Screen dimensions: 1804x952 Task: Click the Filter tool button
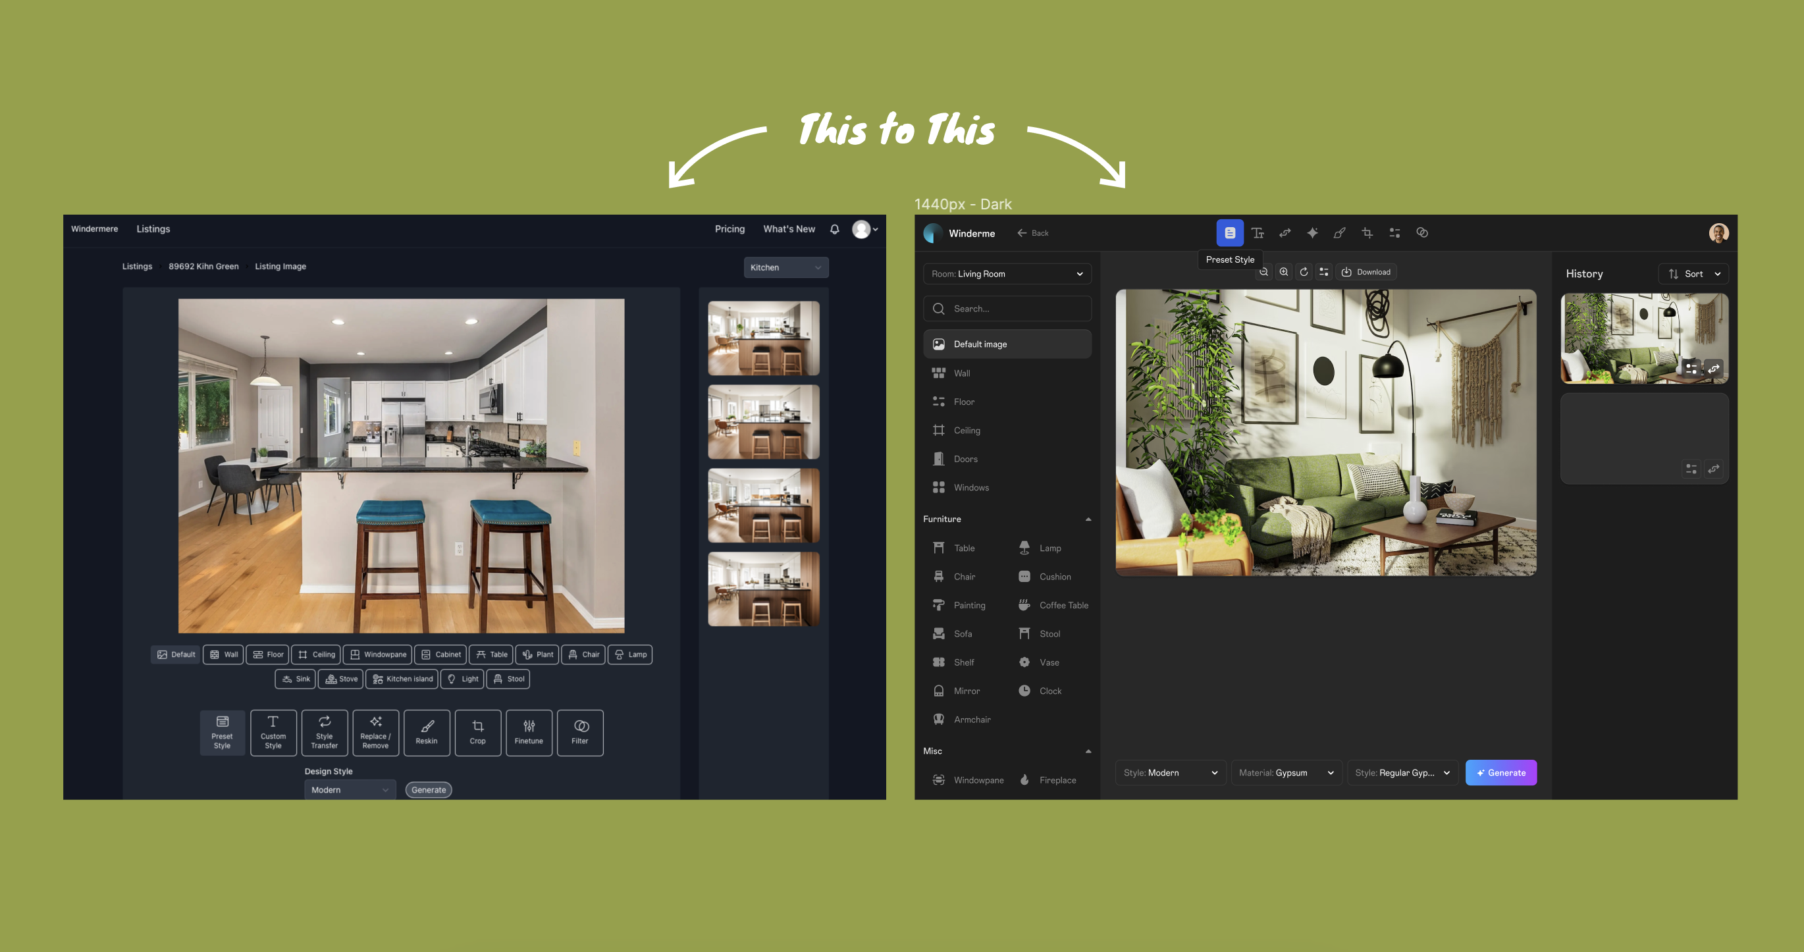pyautogui.click(x=580, y=733)
